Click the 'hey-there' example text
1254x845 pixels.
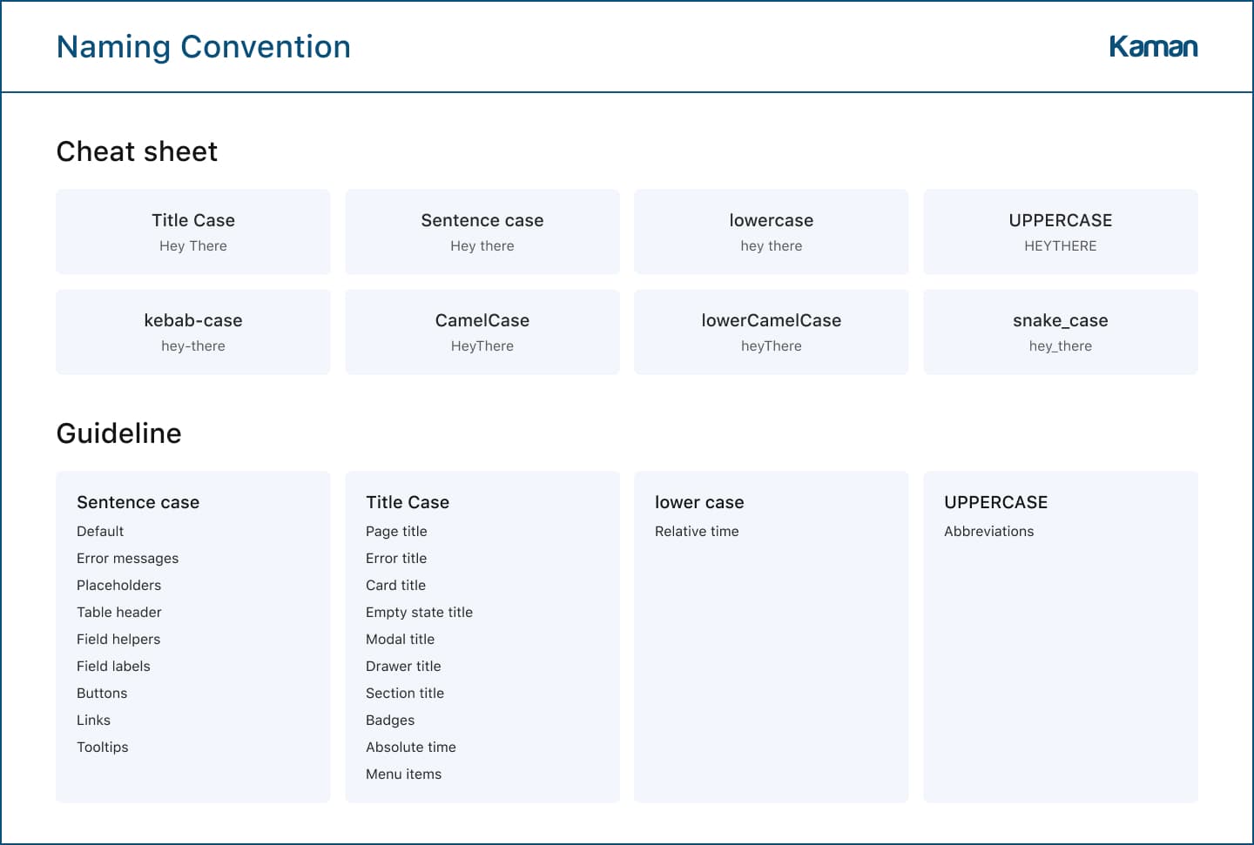point(193,346)
